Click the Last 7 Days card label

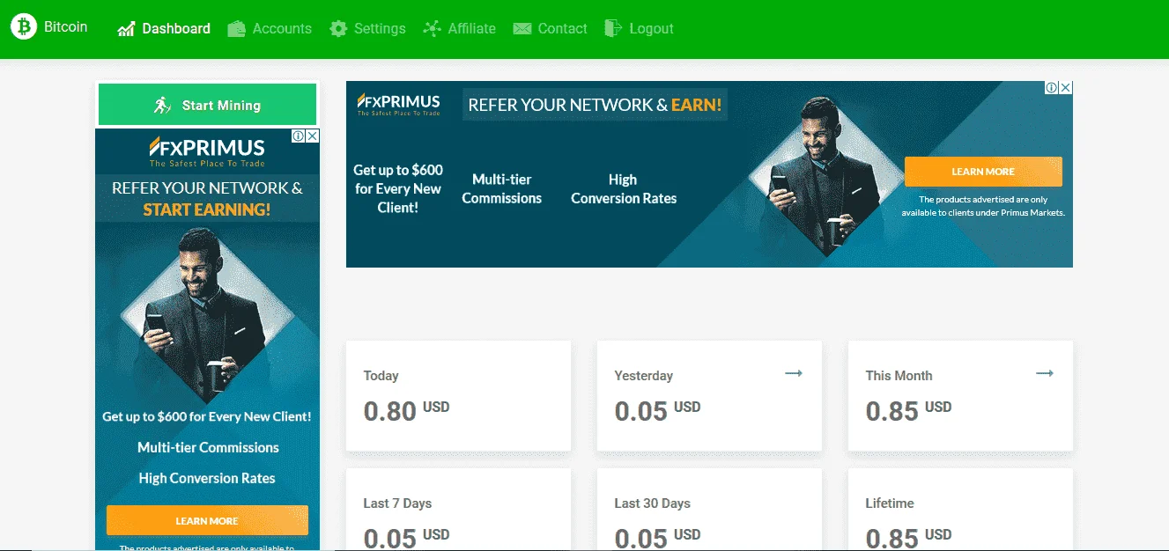(397, 503)
